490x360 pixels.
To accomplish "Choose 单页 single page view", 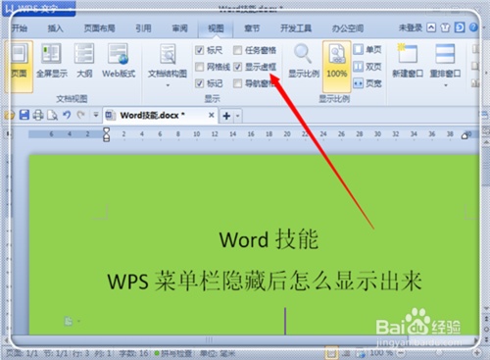I will pos(367,50).
